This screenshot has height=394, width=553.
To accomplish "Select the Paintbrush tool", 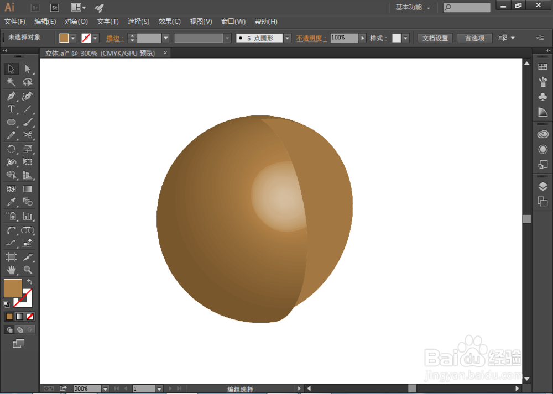I will click(x=28, y=122).
